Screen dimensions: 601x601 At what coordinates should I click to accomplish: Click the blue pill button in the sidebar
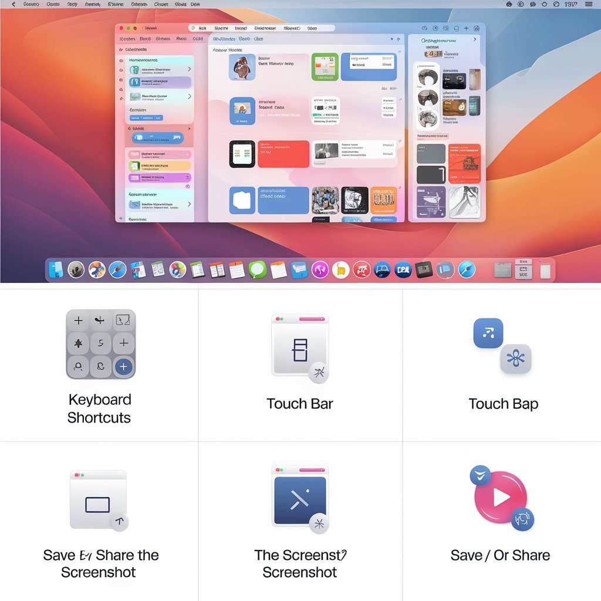[147, 117]
